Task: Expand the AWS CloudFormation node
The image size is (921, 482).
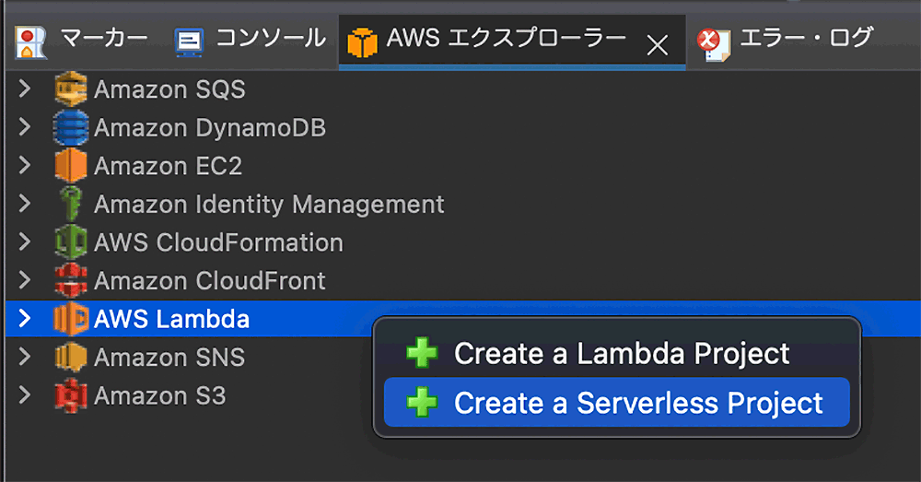Action: pyautogui.click(x=25, y=242)
